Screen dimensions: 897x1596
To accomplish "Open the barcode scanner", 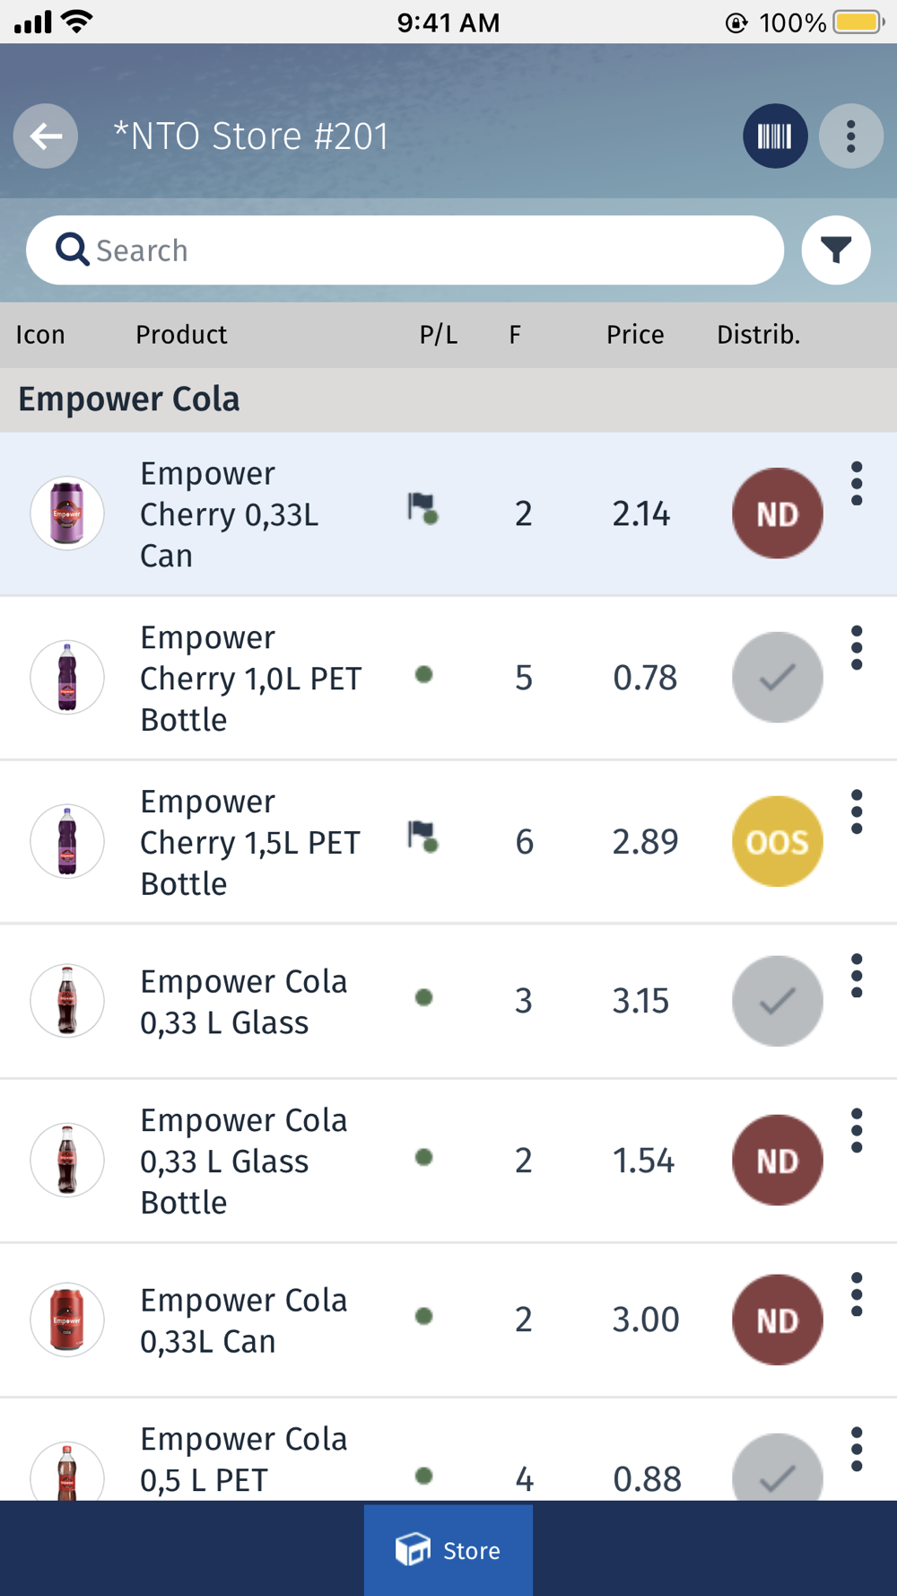I will click(x=774, y=136).
